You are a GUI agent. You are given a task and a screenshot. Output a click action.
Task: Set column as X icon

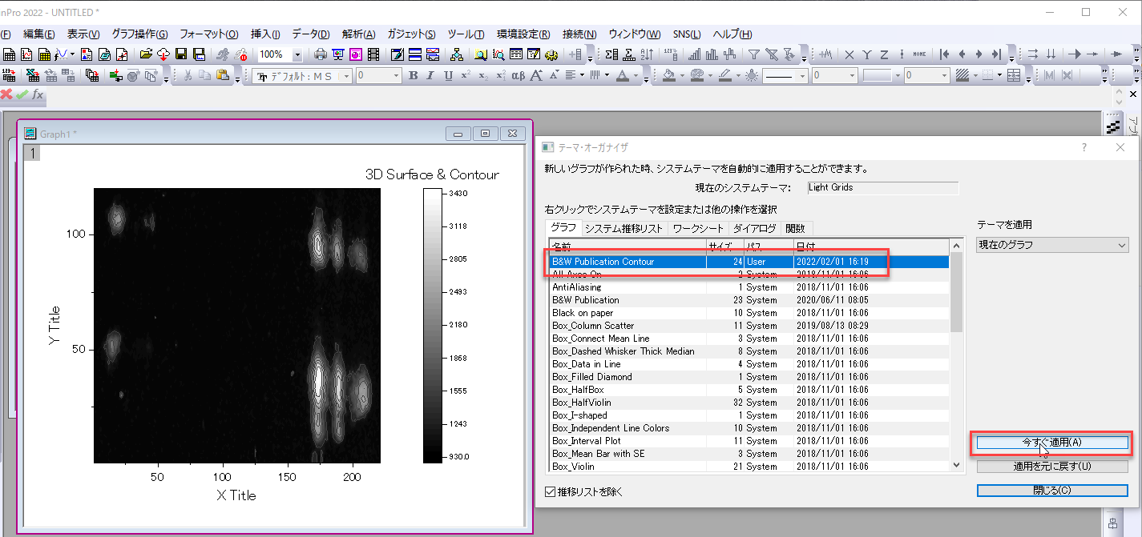coord(849,54)
